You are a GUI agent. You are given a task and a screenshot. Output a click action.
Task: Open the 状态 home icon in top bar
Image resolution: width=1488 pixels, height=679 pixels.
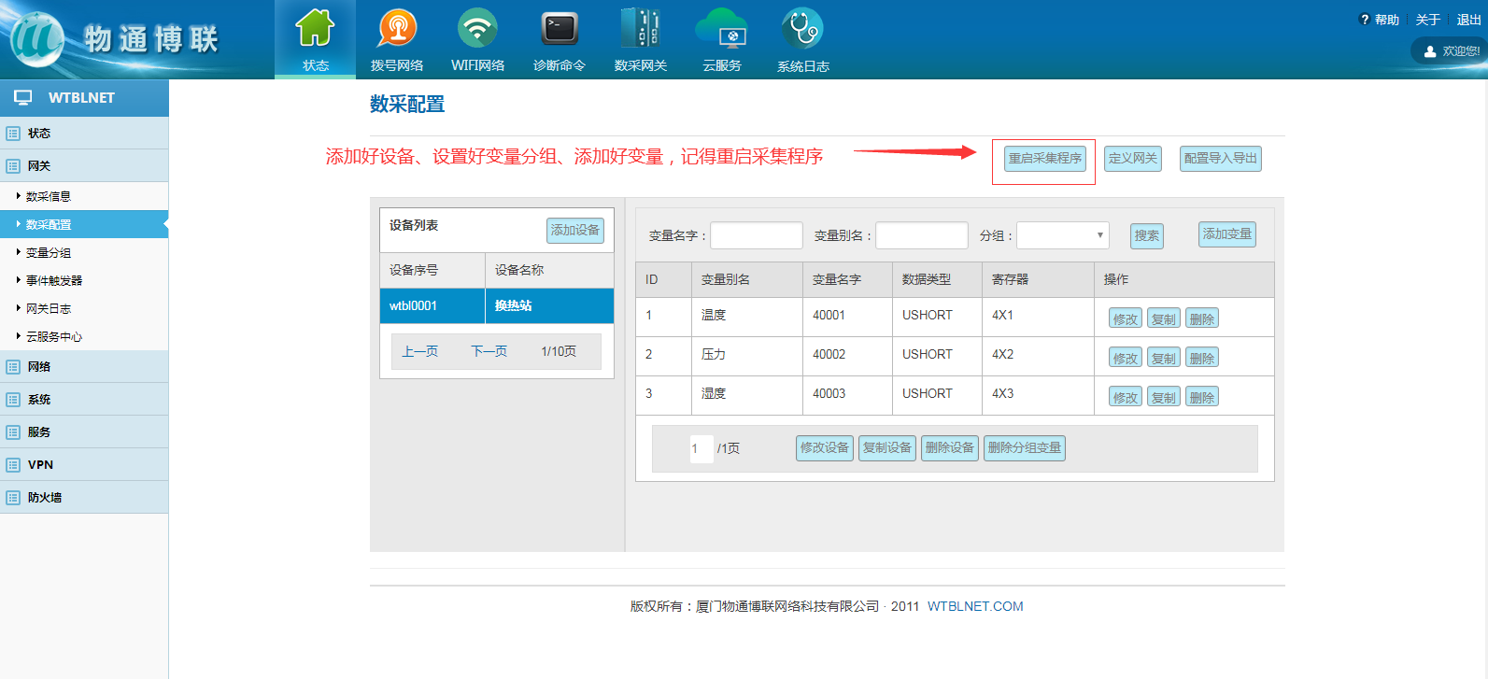coord(315,28)
